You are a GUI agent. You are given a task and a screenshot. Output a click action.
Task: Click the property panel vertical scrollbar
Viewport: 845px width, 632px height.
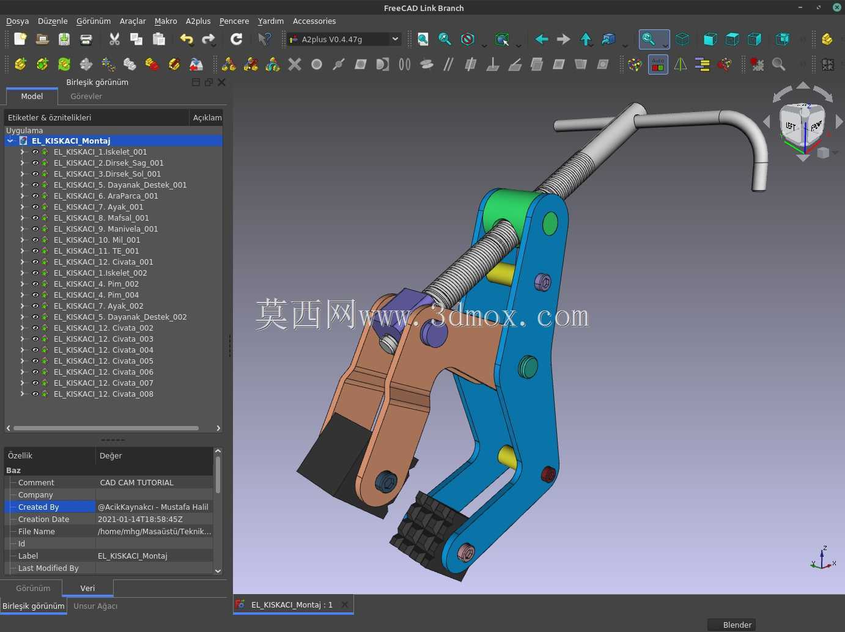pyautogui.click(x=218, y=474)
